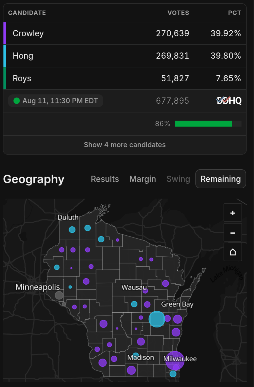Switch to the Margin map view
The height and width of the screenshot is (387, 254).
tap(143, 179)
